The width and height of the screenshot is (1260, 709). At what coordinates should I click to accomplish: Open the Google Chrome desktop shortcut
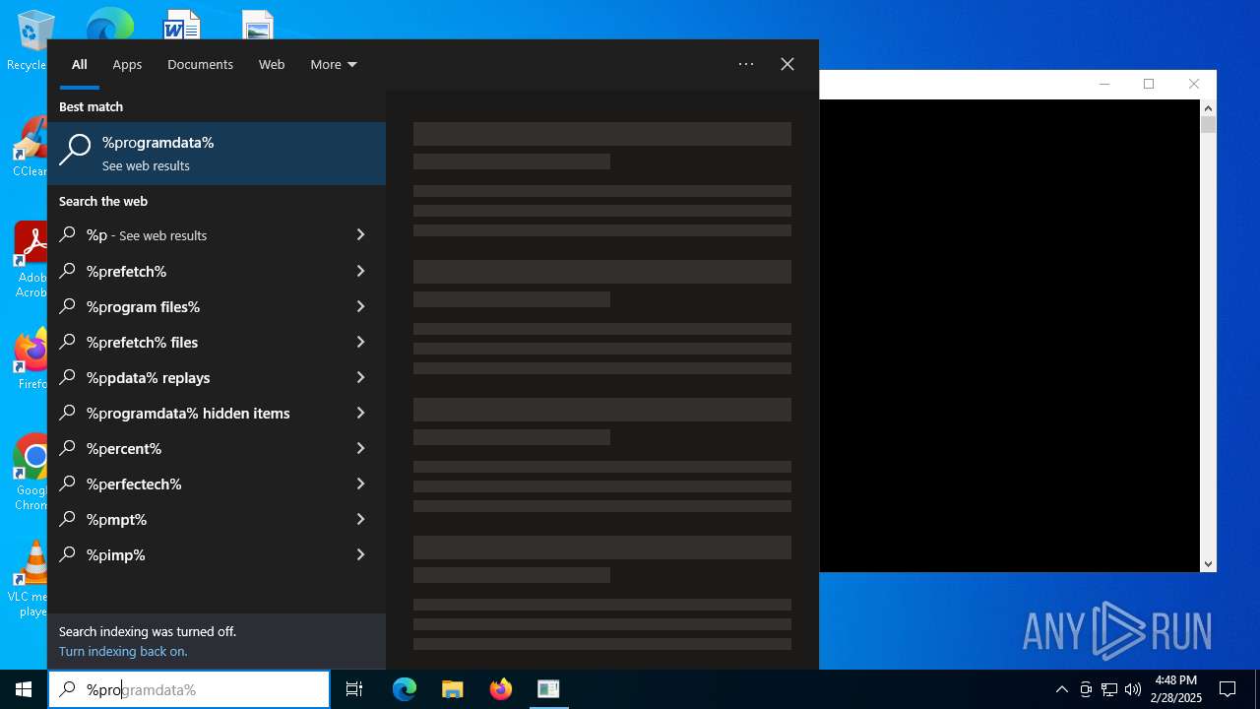[x=30, y=473]
